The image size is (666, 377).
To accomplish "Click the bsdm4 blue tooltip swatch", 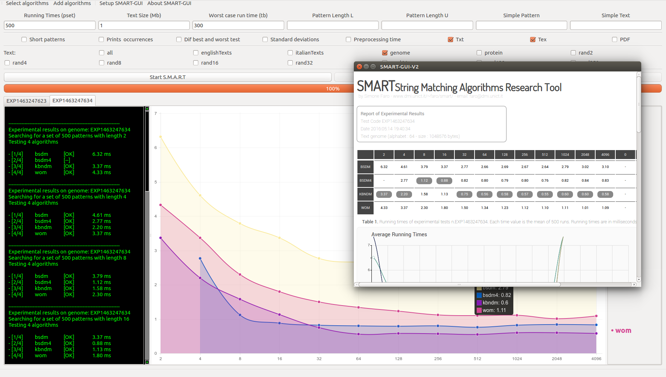I will [479, 295].
